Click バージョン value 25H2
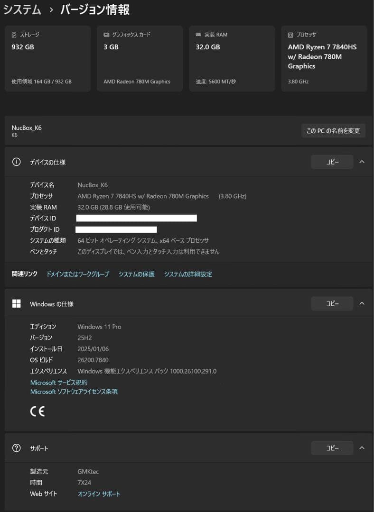The width and height of the screenshot is (374, 512). [x=84, y=338]
